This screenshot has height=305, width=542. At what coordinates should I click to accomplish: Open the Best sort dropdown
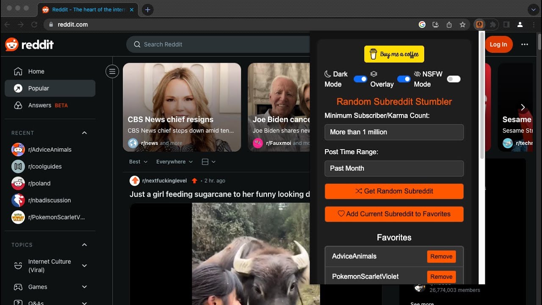click(138, 162)
